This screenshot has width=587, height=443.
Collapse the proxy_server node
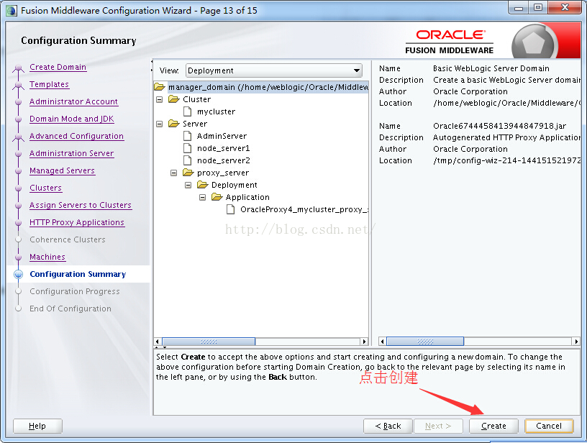173,173
